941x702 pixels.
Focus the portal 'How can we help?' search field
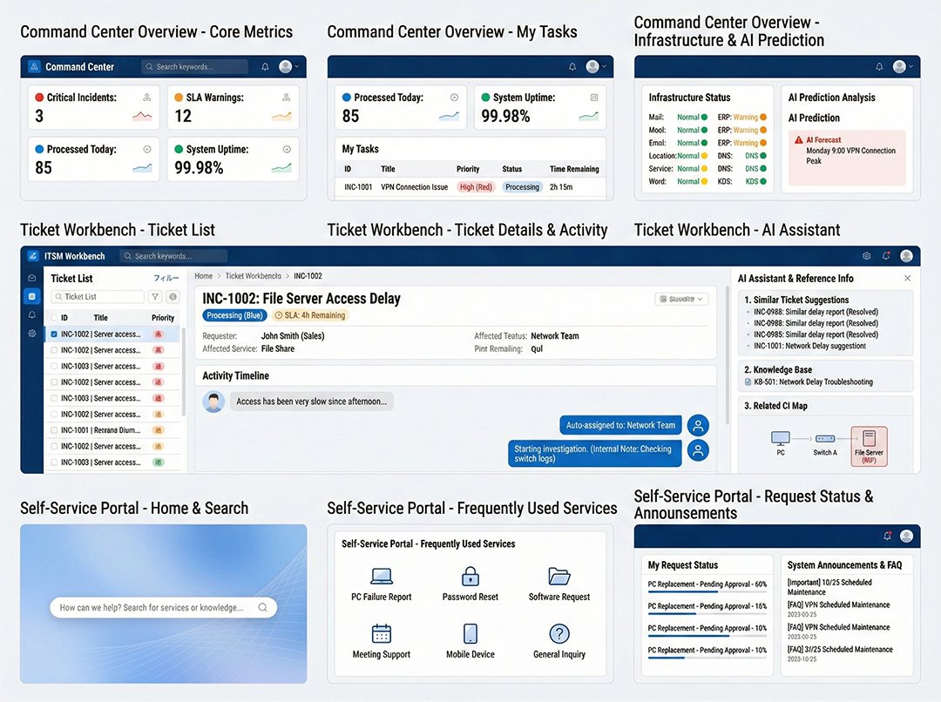[163, 607]
